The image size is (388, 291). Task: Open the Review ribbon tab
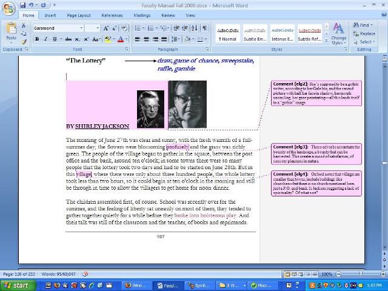[x=168, y=15]
